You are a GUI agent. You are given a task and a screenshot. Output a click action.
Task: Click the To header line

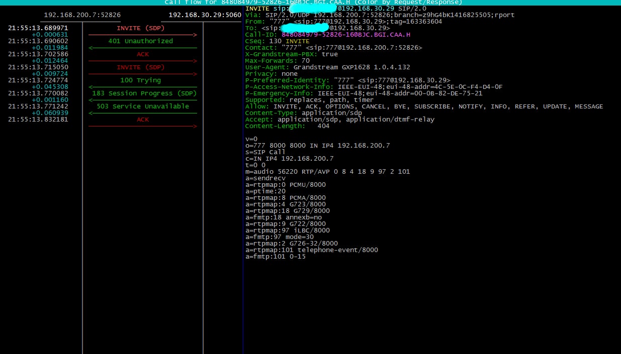(317, 28)
